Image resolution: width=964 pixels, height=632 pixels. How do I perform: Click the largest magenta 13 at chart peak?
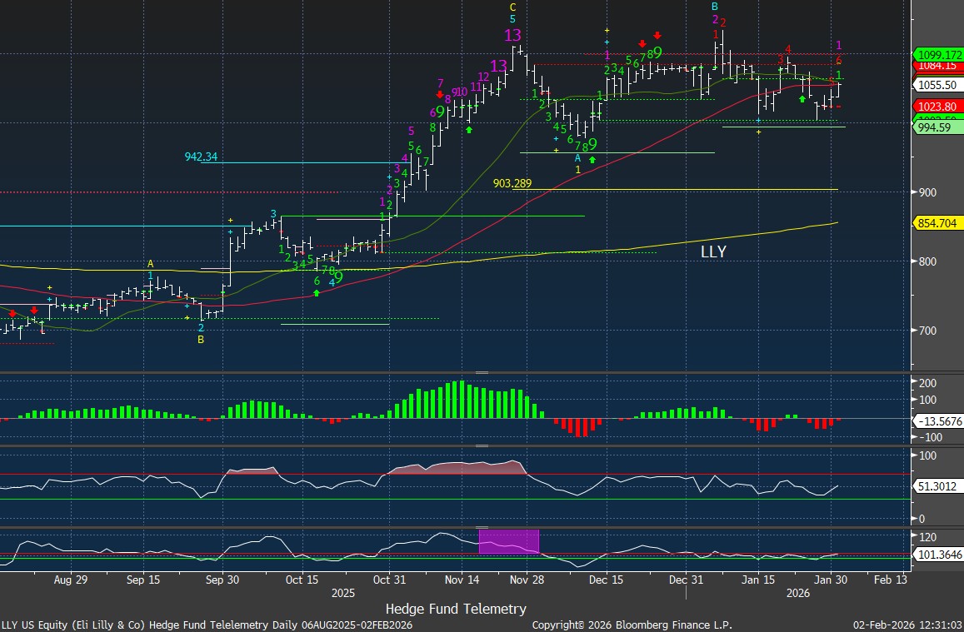pyautogui.click(x=512, y=35)
